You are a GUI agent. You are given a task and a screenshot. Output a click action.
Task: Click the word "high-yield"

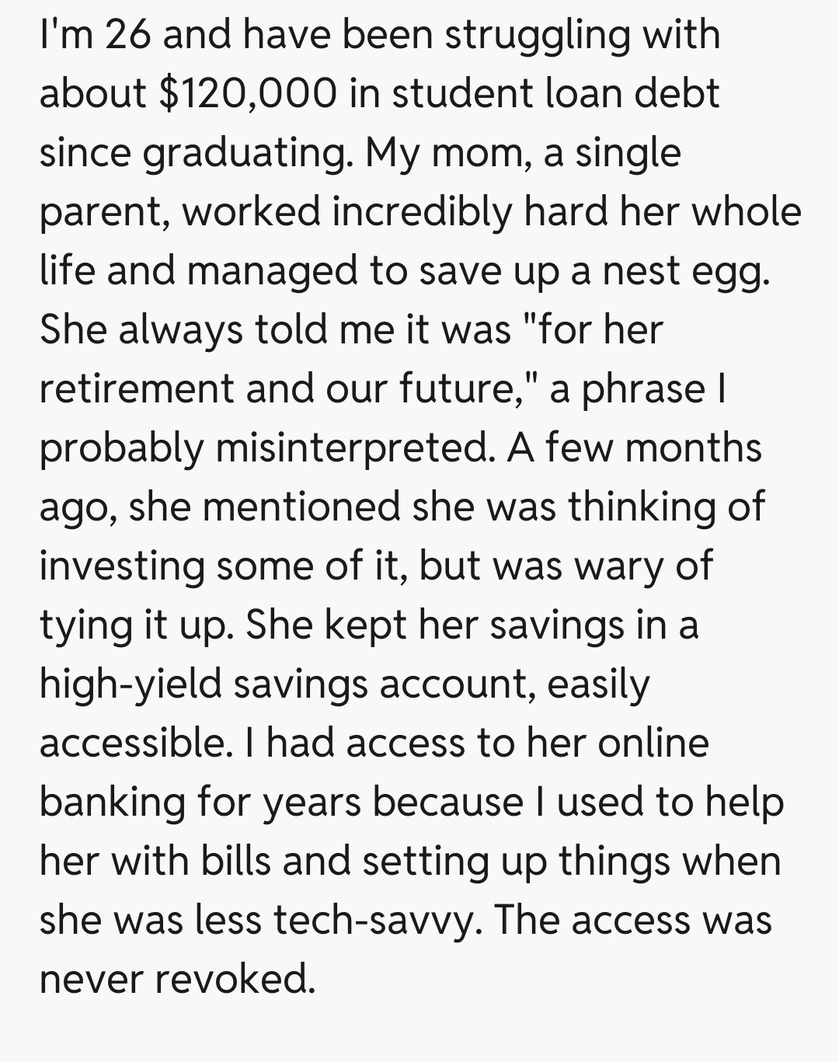131,684
